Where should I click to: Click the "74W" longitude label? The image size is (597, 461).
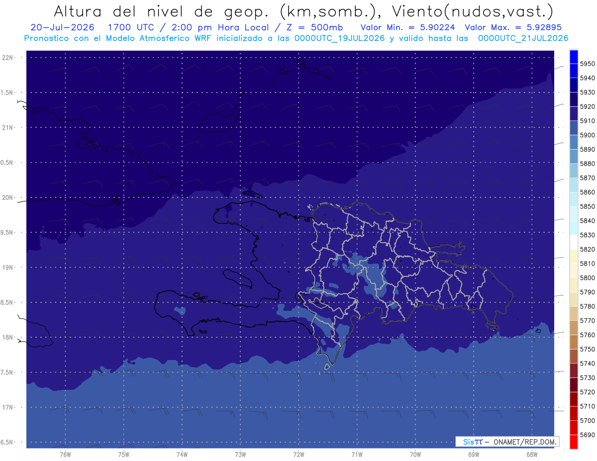(182, 455)
